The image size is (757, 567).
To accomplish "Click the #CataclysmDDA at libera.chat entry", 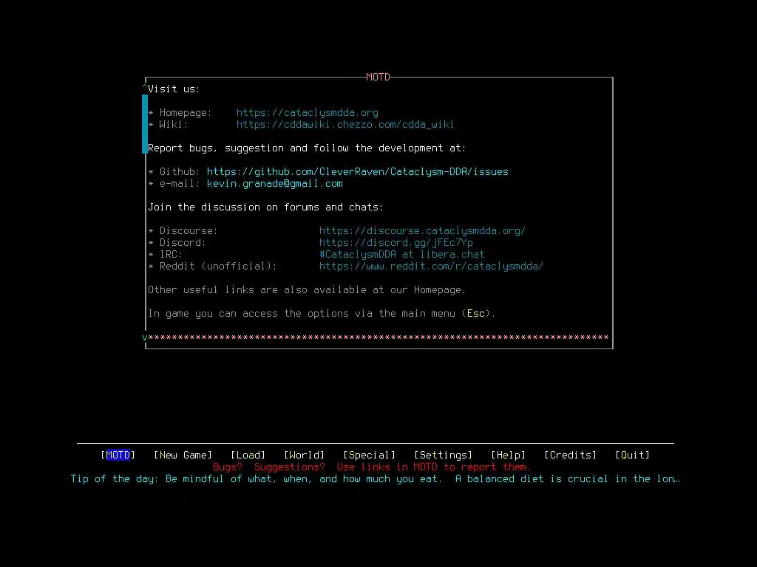I will tap(401, 255).
